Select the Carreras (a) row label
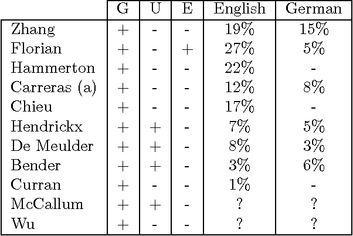This screenshot has height=236, width=353. click(53, 88)
